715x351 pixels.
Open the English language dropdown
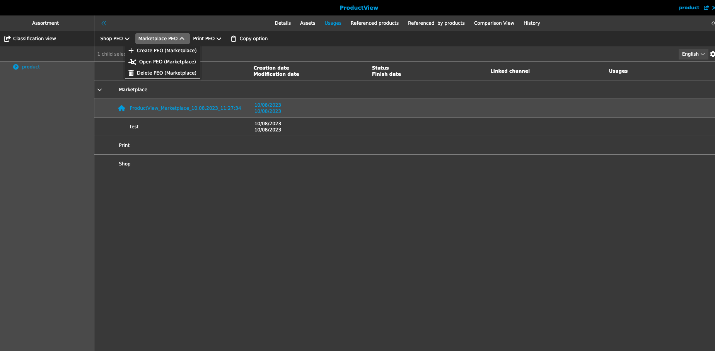693,54
